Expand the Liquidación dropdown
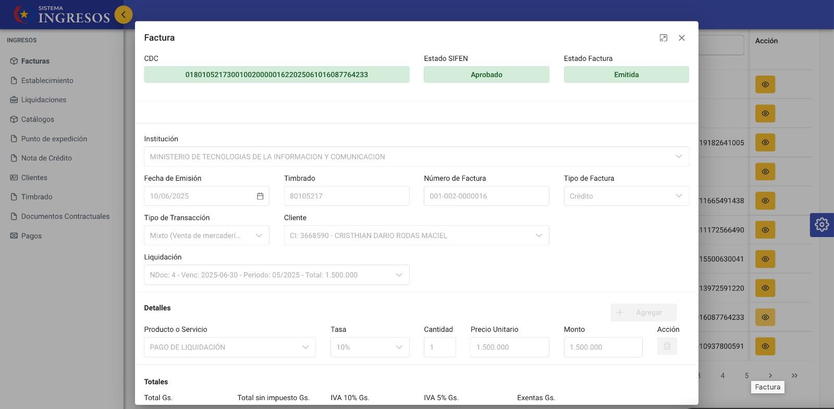Viewport: 834px width, 409px height. (399, 275)
